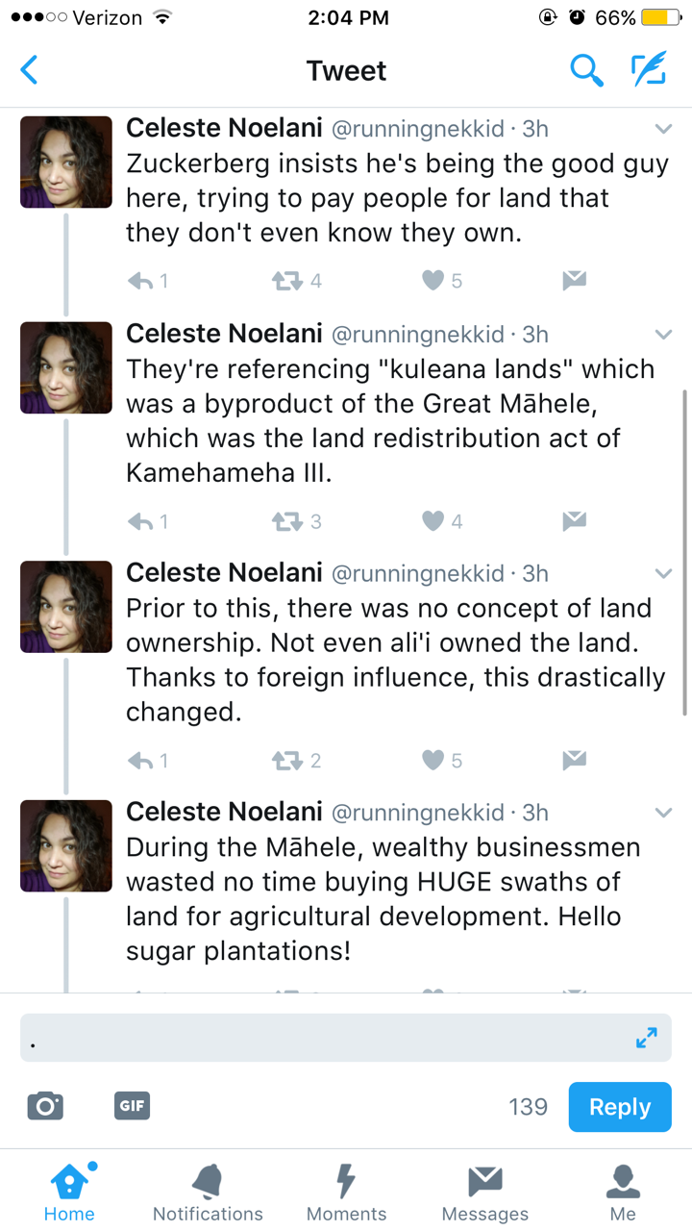Switch to the Notifications tab
The width and height of the screenshot is (692, 1231).
coord(208,1192)
